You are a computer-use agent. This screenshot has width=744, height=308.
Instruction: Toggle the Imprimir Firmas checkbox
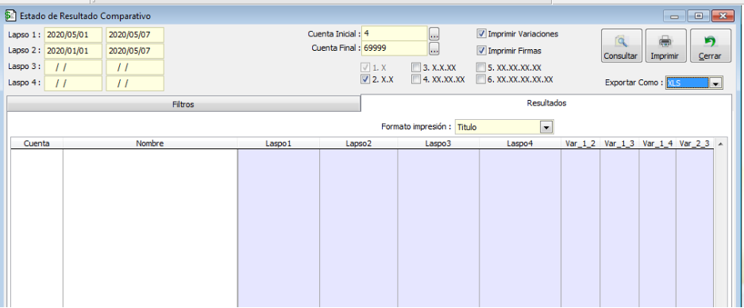[482, 50]
